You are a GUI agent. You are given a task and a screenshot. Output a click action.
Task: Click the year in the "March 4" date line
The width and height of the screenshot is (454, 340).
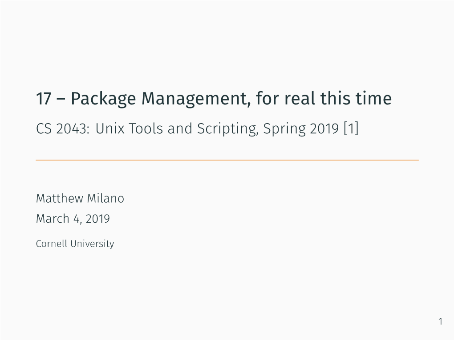98,219
